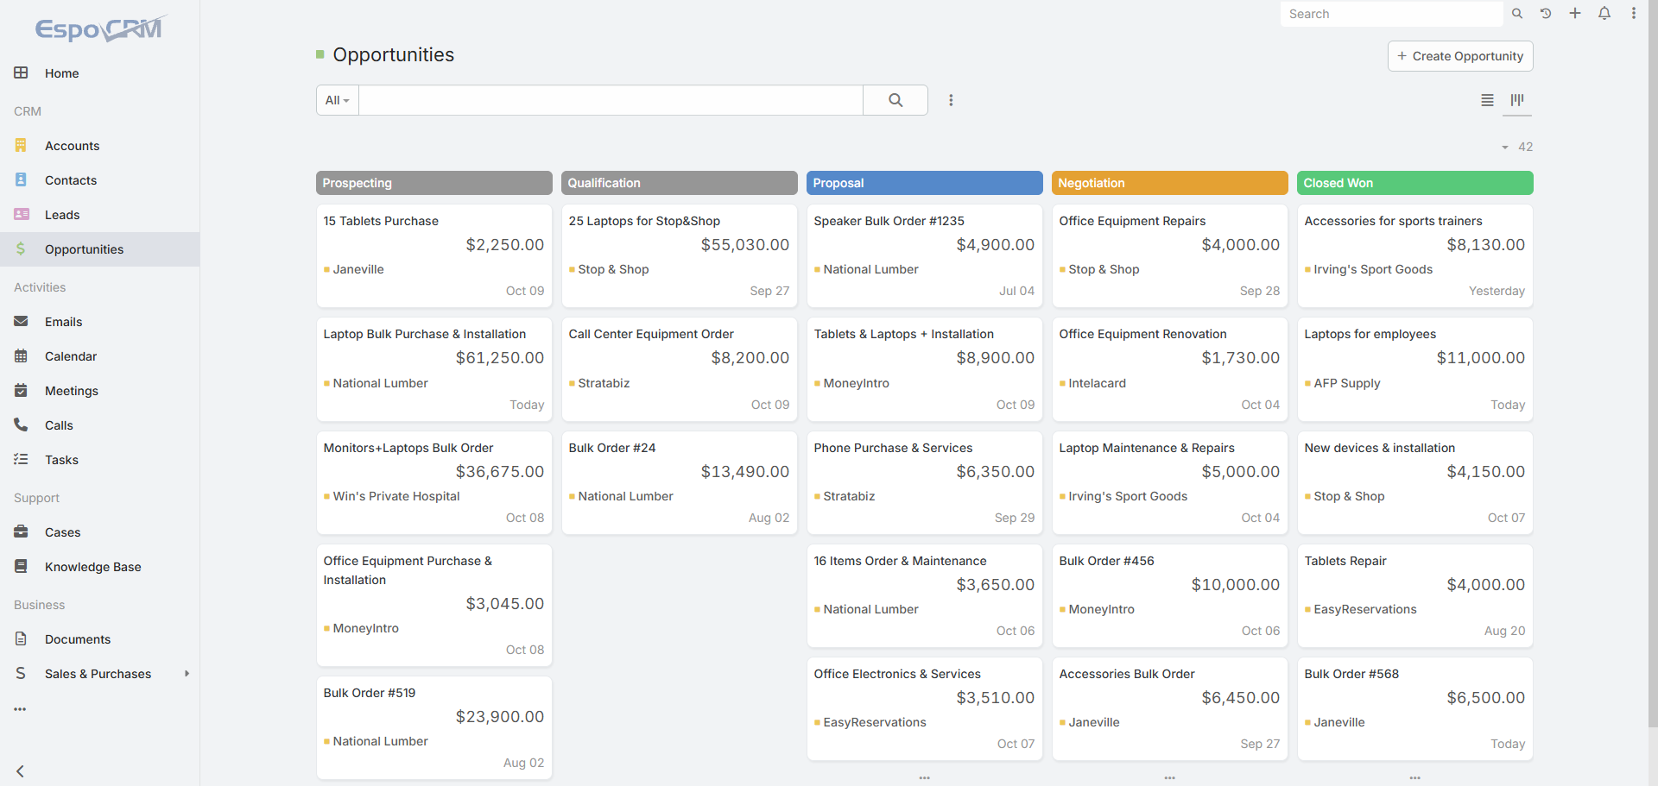Viewport: 1658px width, 786px height.
Task: Expand the Sales & Purchases submenu
Action: 187,674
